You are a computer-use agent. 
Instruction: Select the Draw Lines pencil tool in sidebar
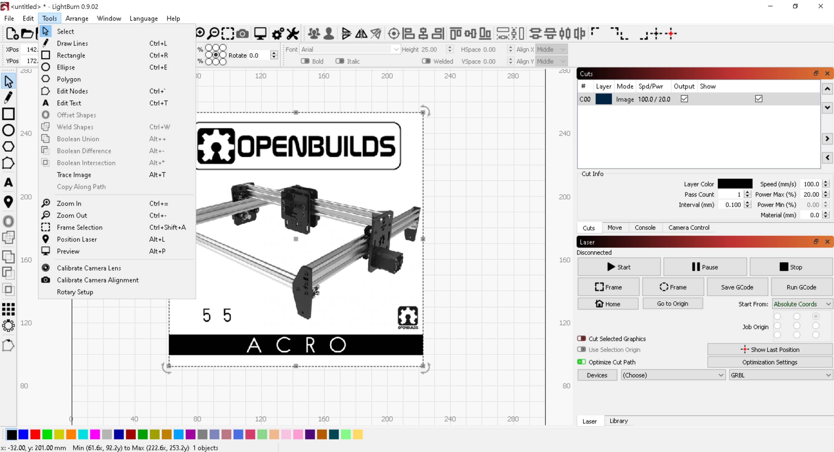tap(8, 98)
